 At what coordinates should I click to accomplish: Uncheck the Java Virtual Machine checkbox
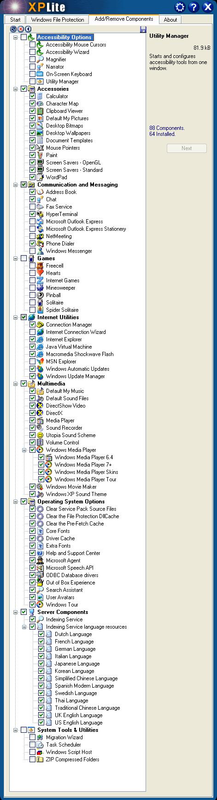(32, 347)
